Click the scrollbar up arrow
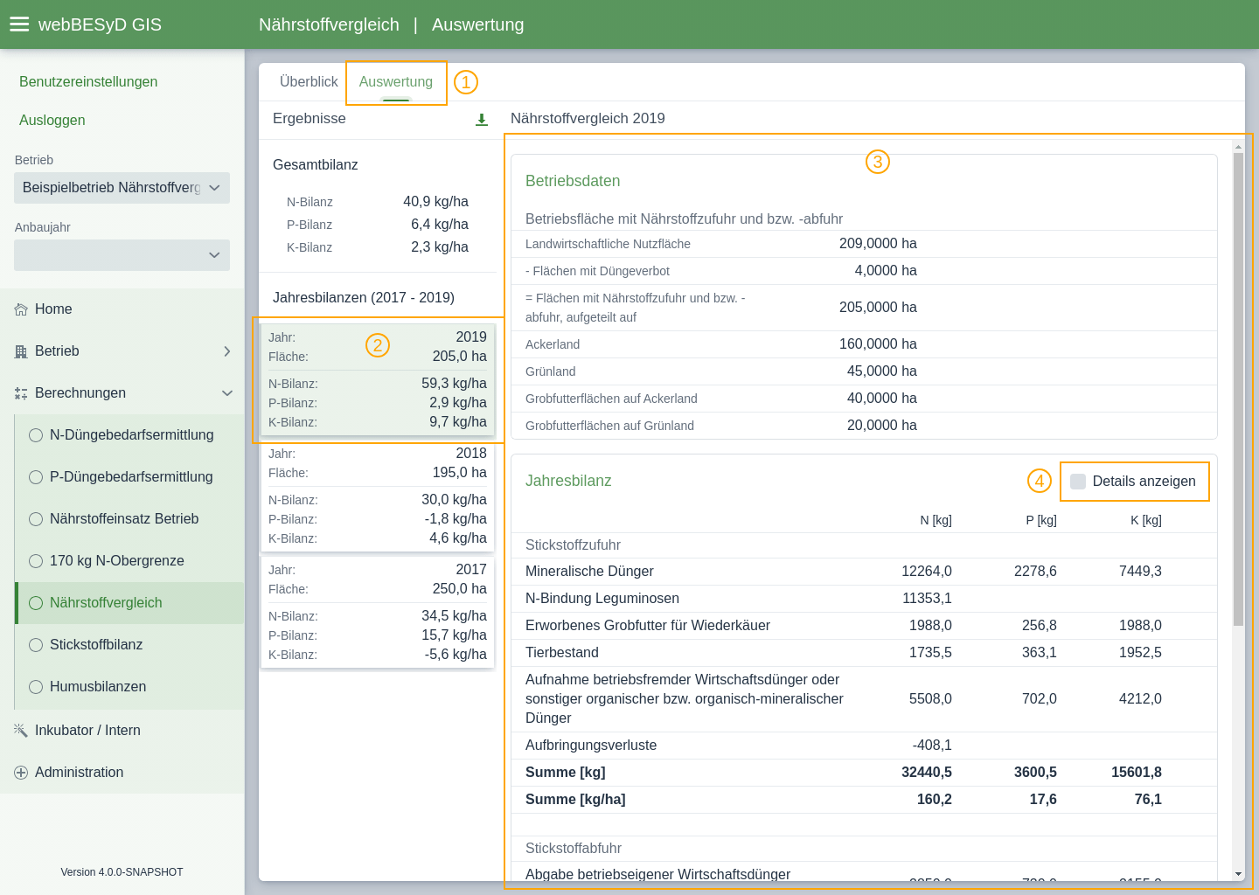The image size is (1259, 895). [1238, 146]
